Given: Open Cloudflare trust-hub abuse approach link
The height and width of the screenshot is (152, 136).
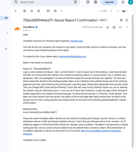Looking at the screenshot, I should pyautogui.click(x=101, y=131).
